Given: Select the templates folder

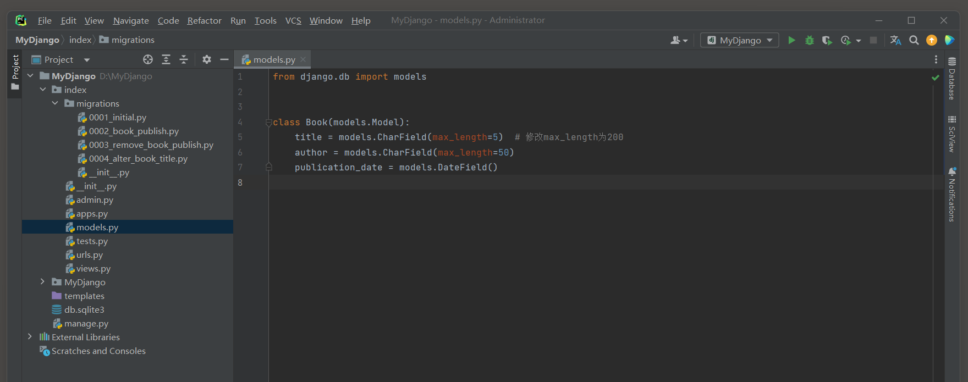Looking at the screenshot, I should pyautogui.click(x=84, y=296).
